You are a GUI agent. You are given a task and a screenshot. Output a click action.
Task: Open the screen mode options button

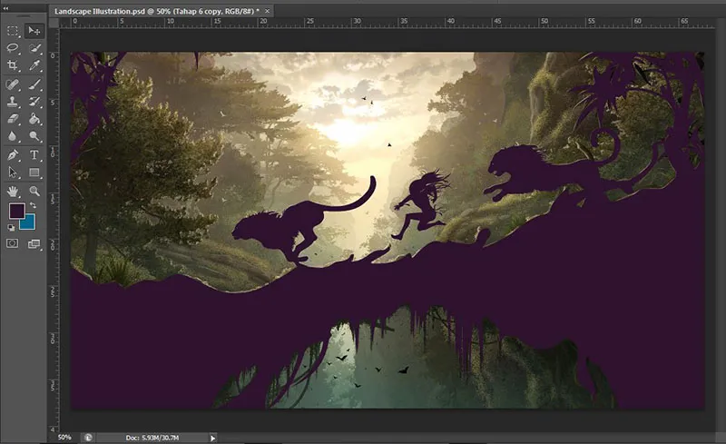tap(34, 243)
